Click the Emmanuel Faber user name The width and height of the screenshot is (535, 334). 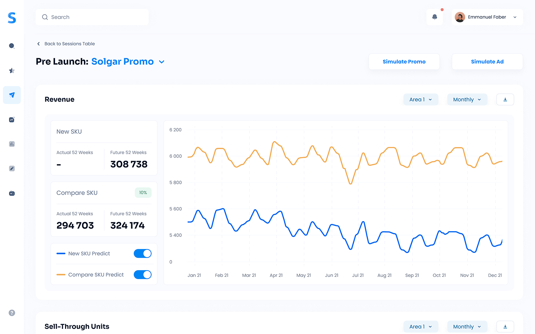(487, 17)
